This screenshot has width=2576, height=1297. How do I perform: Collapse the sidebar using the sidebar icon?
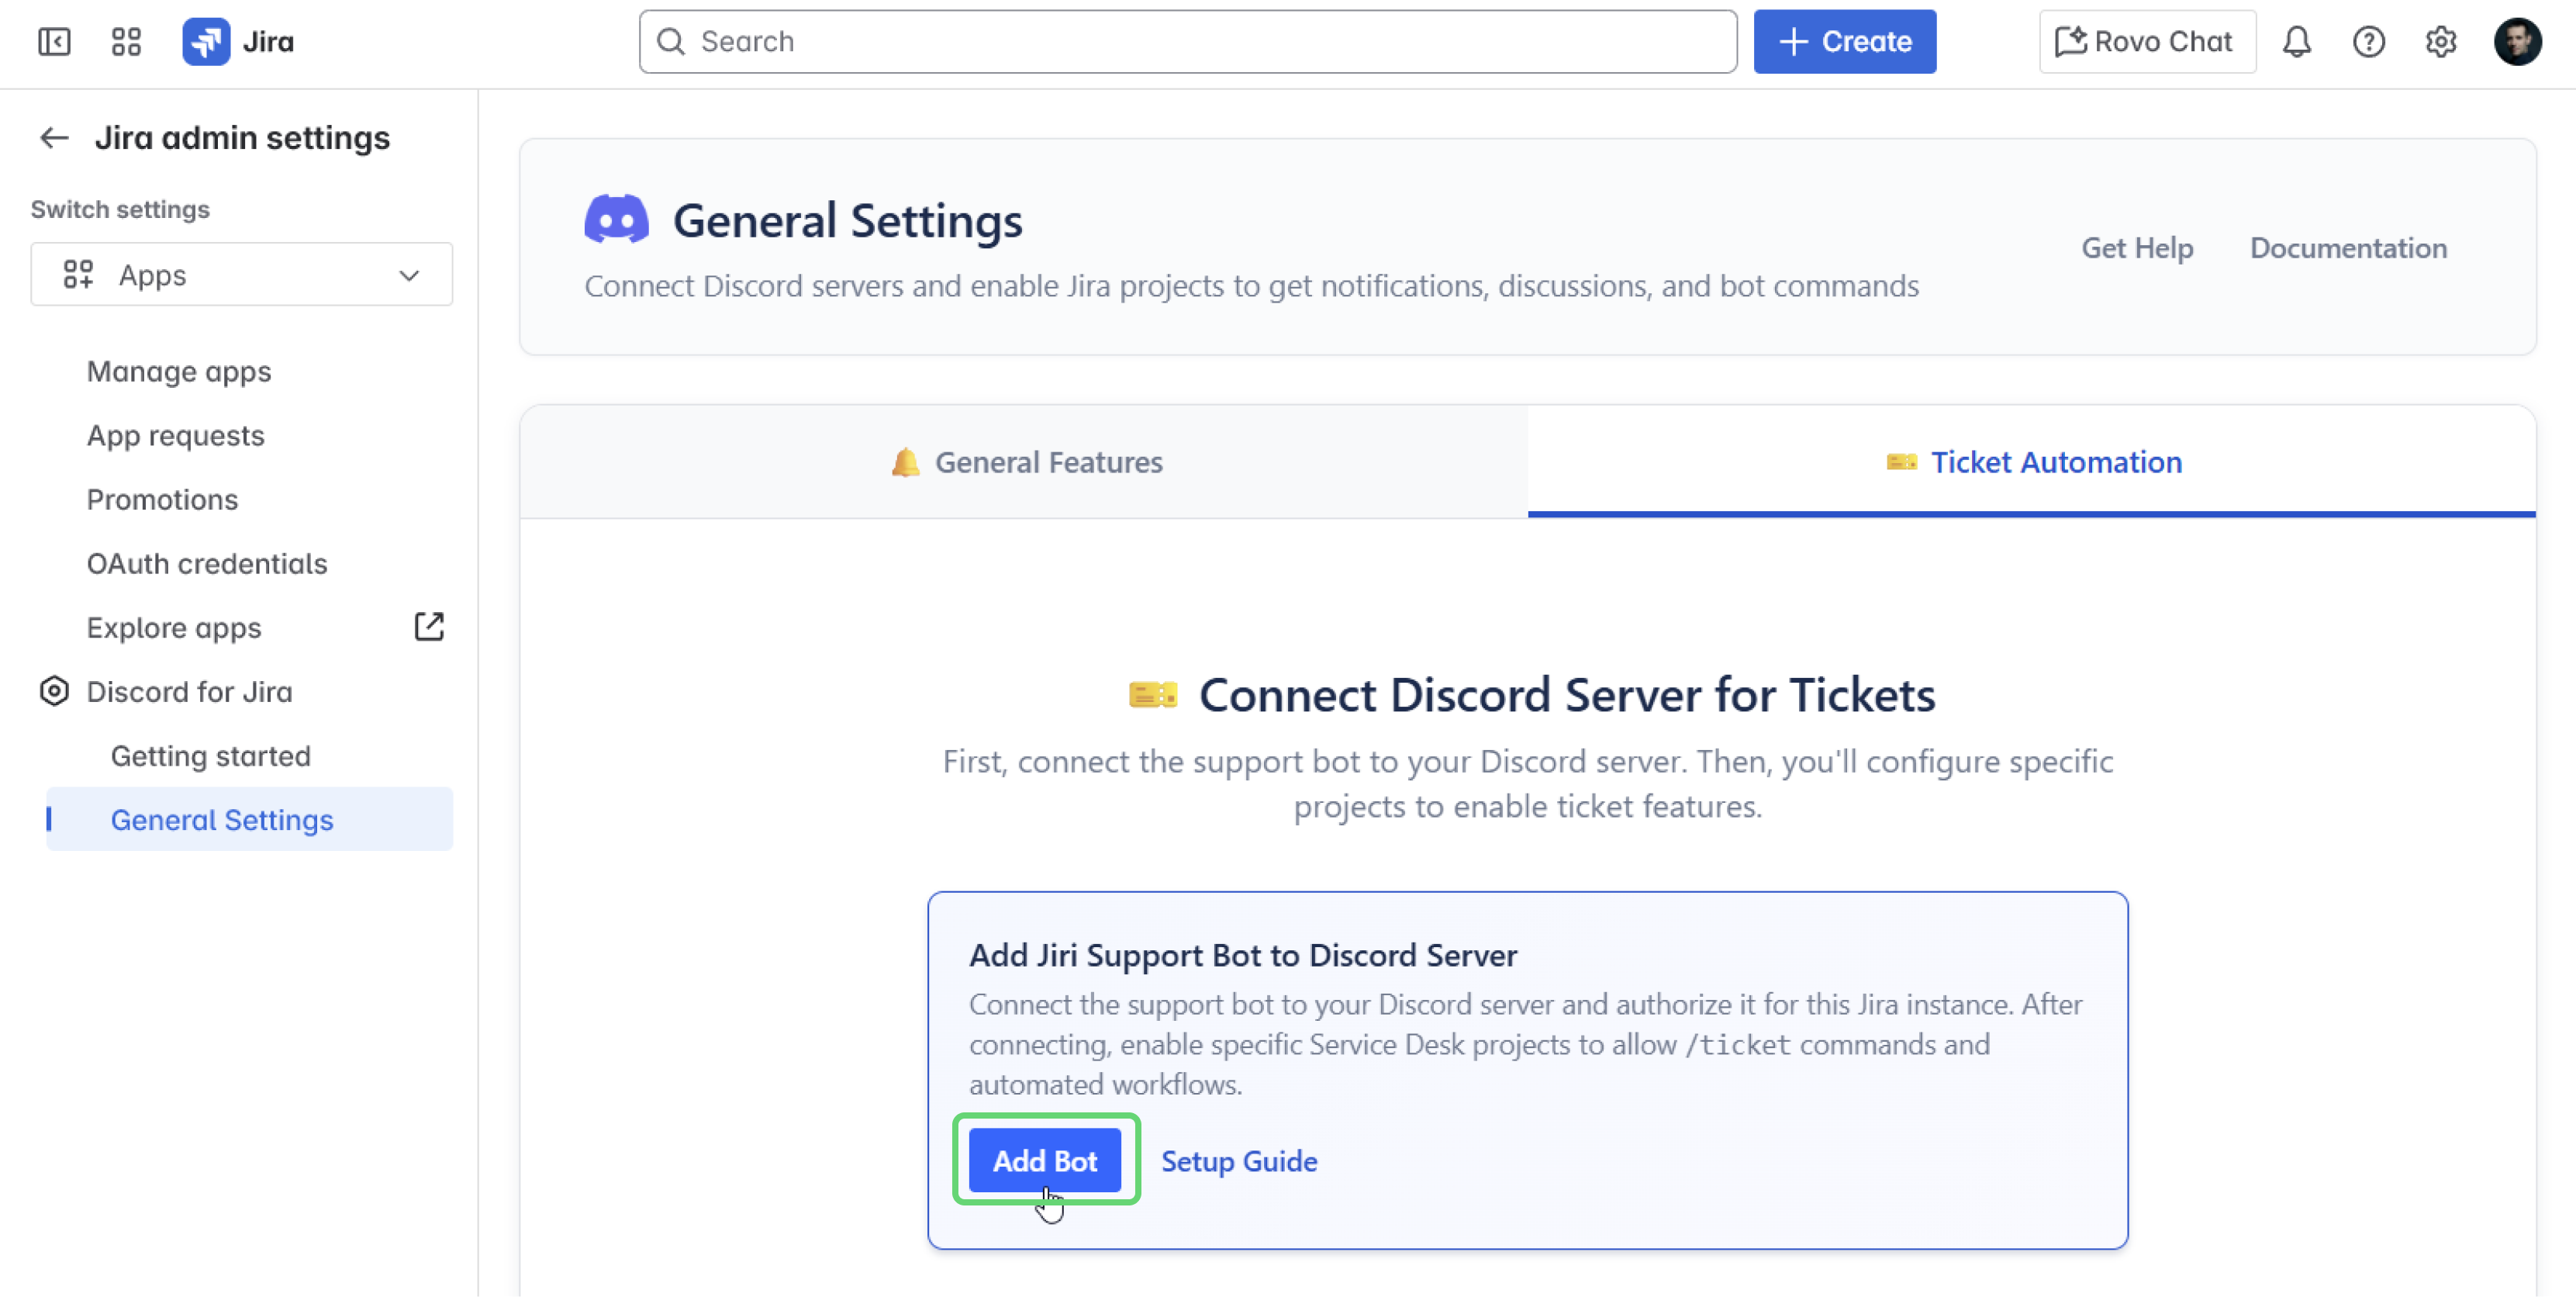click(55, 41)
